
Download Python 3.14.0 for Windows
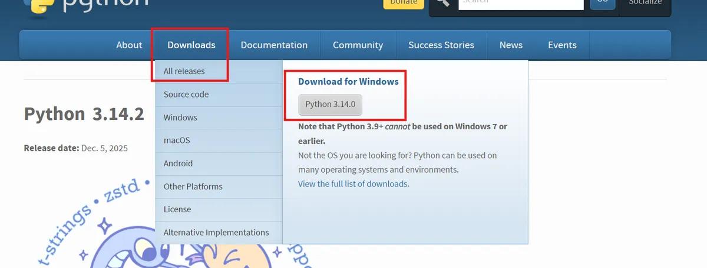pyautogui.click(x=330, y=105)
